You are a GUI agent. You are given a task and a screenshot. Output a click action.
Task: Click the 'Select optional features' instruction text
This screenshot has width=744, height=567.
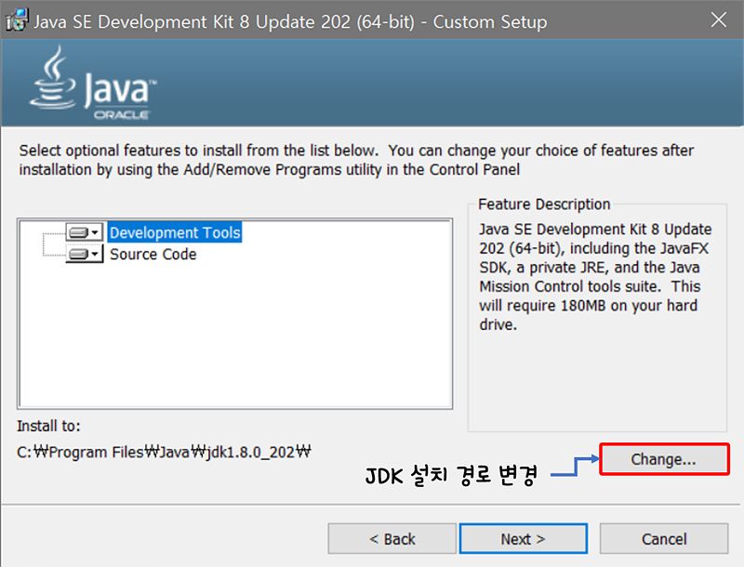coord(356,160)
